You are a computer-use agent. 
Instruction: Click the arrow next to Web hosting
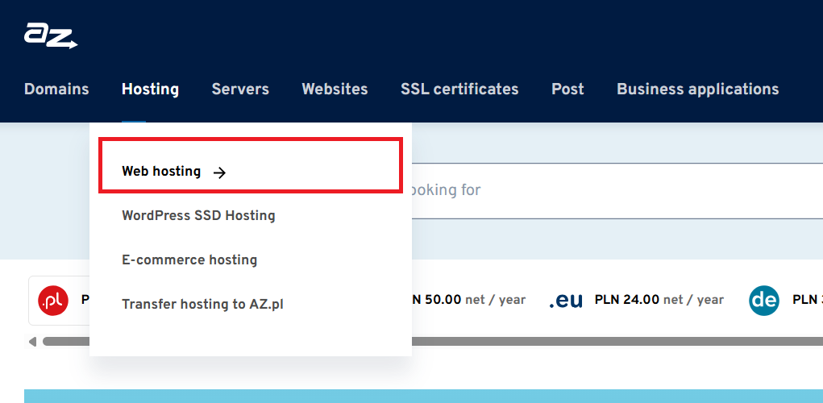point(219,172)
